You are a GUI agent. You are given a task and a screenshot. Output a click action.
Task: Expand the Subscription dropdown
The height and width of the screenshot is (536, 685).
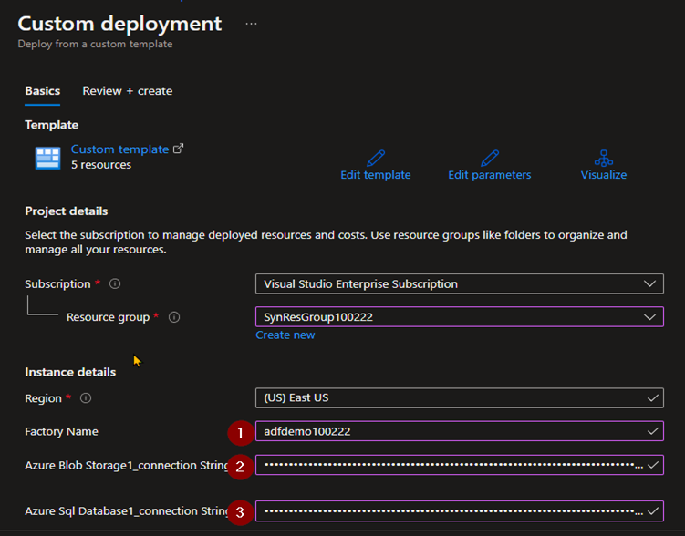click(x=460, y=283)
